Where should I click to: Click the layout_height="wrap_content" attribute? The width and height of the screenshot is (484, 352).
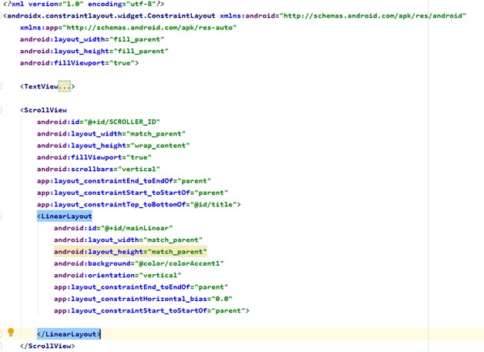point(113,146)
